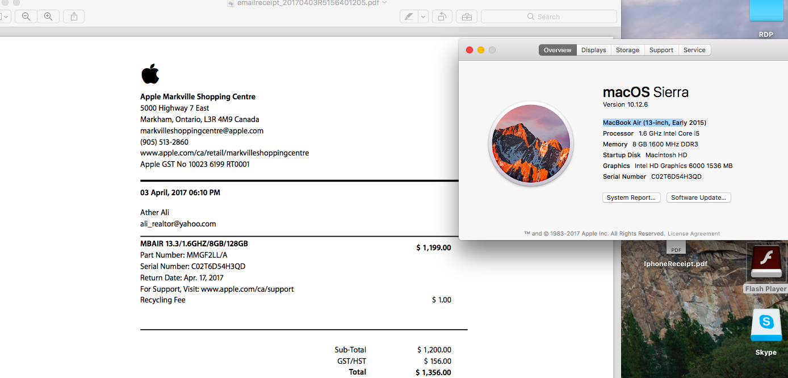788x378 pixels.
Task: Rotate the PDF page with toolbar icon
Action: [442, 17]
